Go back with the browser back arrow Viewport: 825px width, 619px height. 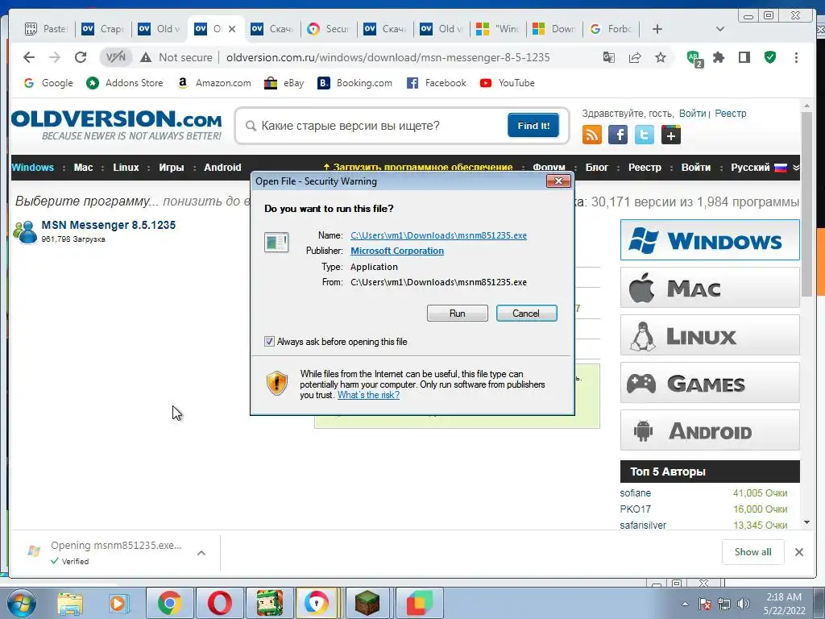tap(29, 57)
